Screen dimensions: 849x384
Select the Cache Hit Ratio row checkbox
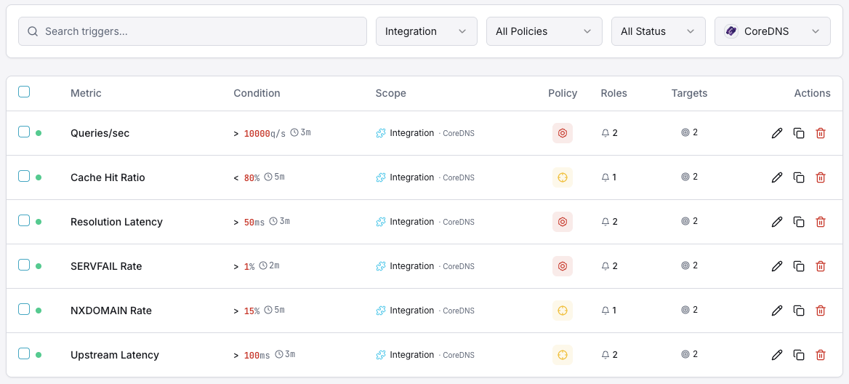[x=24, y=176]
